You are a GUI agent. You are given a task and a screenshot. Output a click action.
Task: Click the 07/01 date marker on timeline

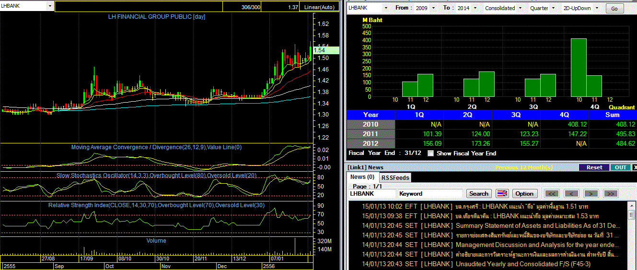(278, 258)
